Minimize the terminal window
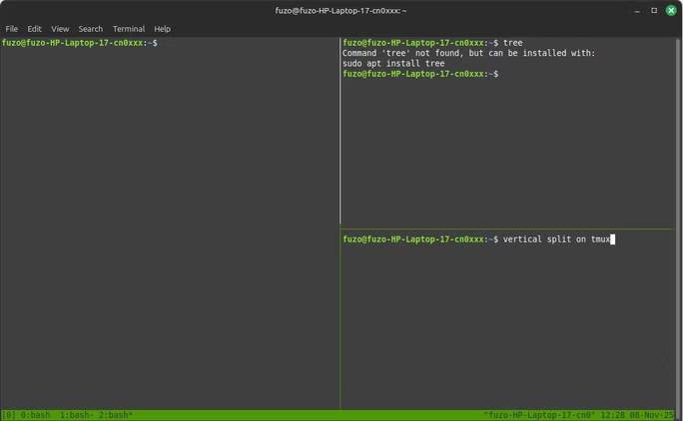This screenshot has width=683, height=421. [x=637, y=11]
